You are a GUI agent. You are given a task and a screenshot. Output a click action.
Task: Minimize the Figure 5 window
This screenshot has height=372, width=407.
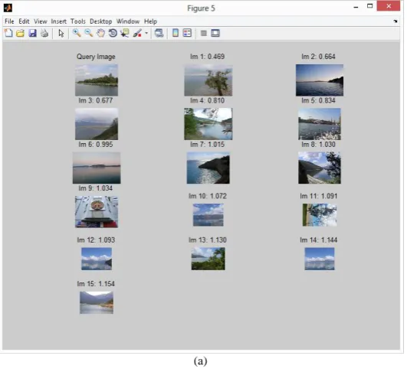(356, 7)
